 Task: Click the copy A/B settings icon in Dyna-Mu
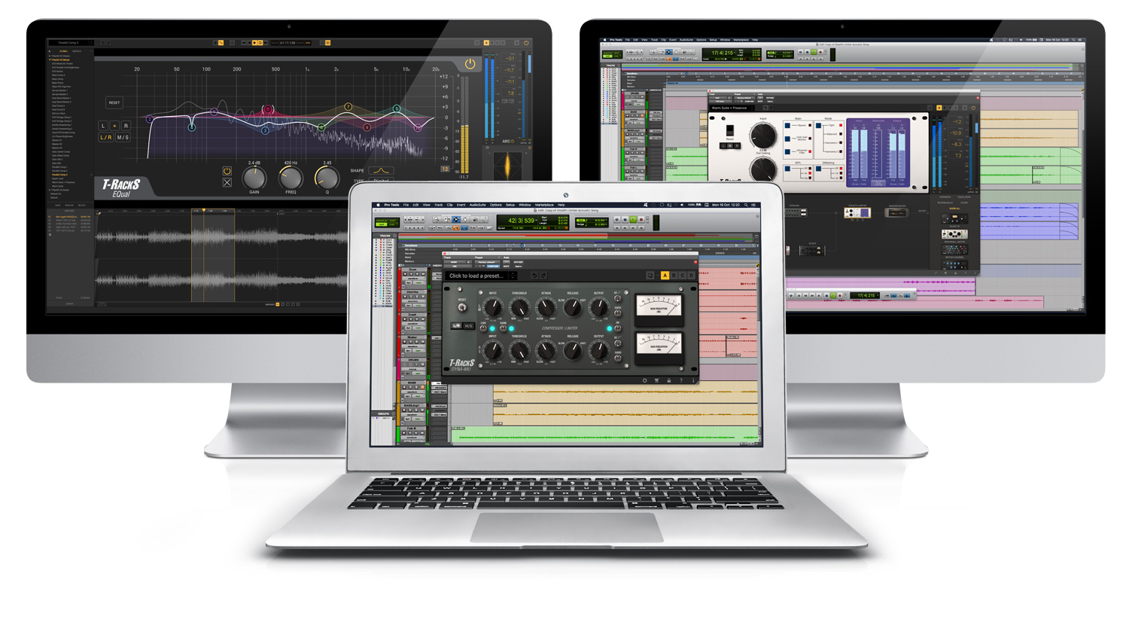click(650, 276)
